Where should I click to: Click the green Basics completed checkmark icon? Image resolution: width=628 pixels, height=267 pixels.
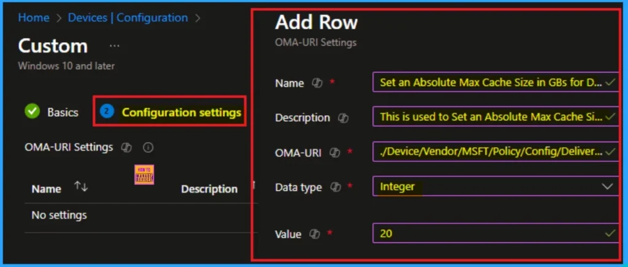coord(32,111)
